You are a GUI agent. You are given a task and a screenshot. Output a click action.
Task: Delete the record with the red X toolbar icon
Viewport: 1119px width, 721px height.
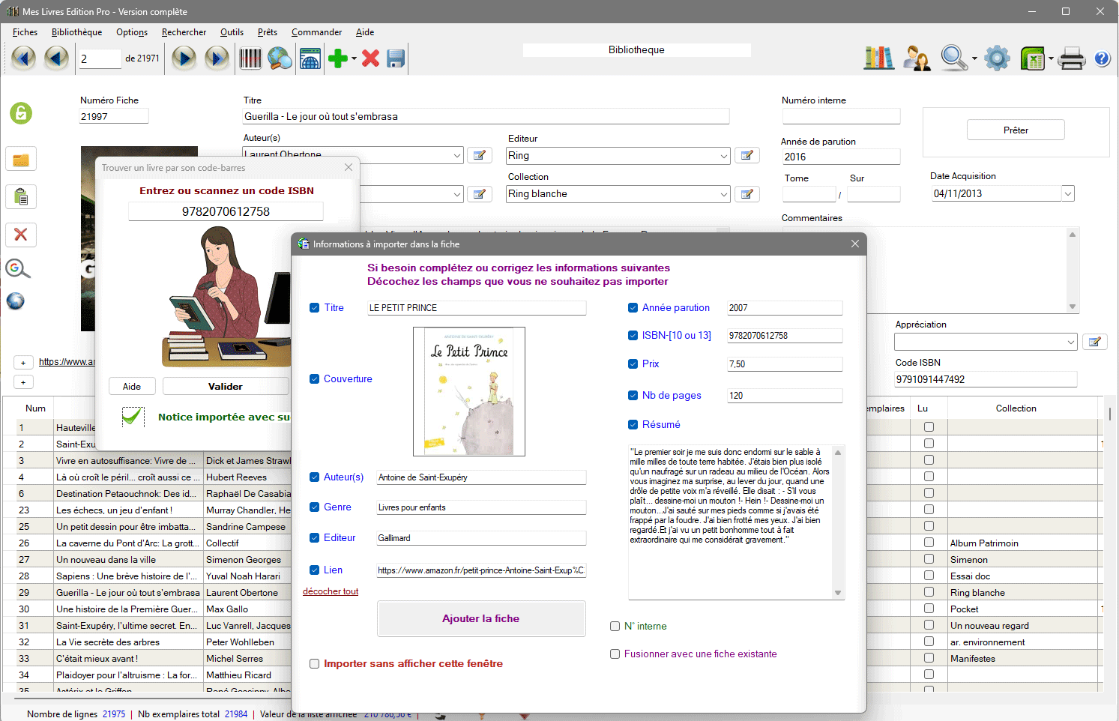[x=370, y=58]
